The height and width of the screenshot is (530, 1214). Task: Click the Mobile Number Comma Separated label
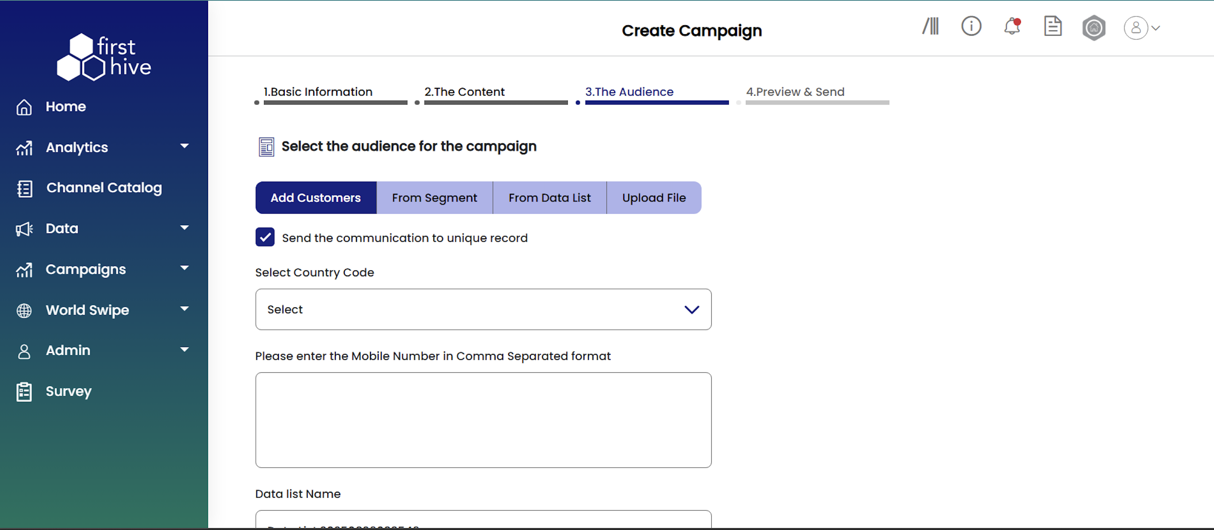coord(433,356)
